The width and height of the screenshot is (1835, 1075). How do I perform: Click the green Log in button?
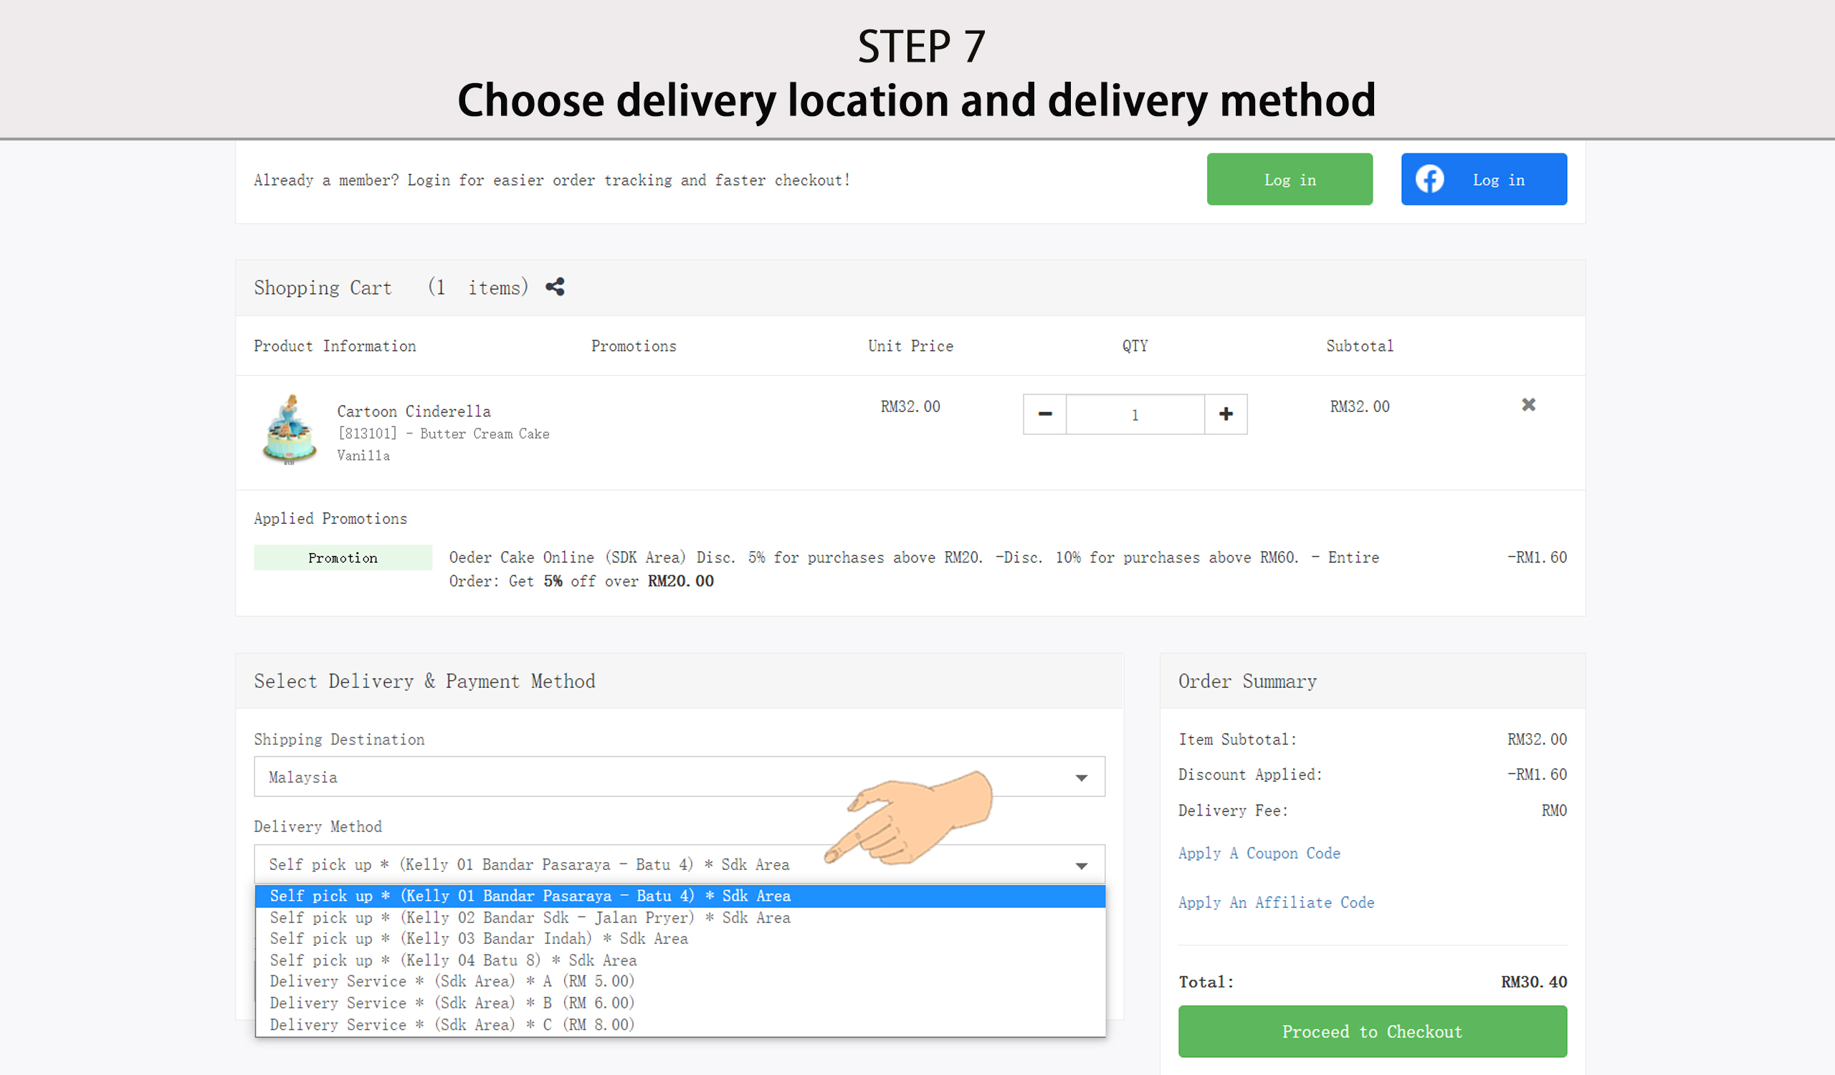[1289, 179]
